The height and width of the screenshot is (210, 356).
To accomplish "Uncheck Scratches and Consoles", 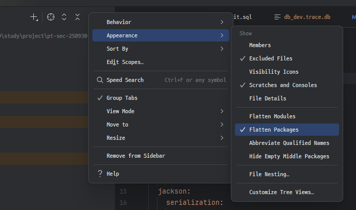I will click(x=287, y=85).
